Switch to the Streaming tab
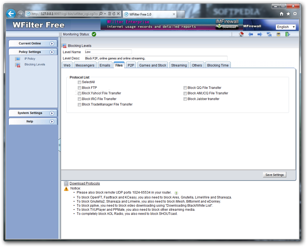Screen dimensions: 307x247 click(179, 65)
